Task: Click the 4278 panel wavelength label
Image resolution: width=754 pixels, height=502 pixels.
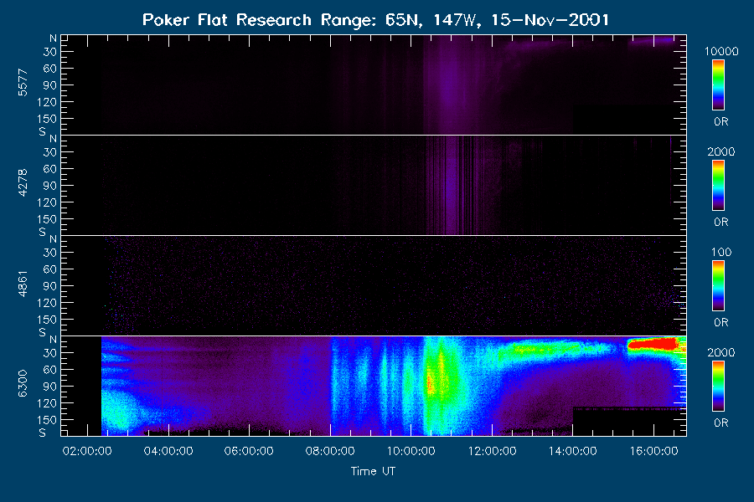Action: [23, 183]
